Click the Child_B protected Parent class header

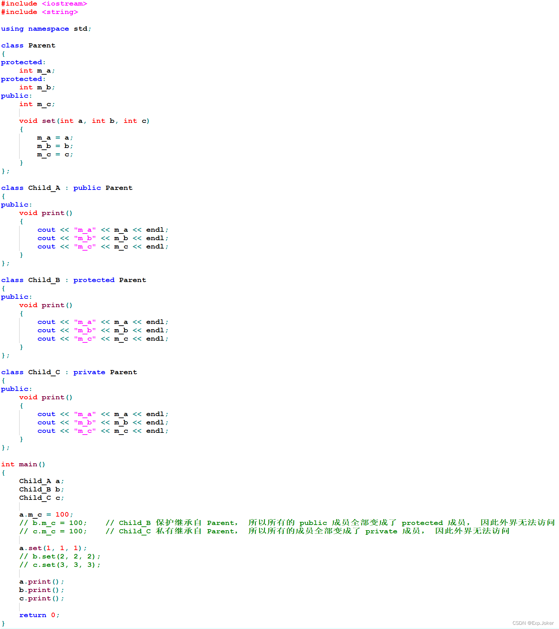pyautogui.click(x=73, y=280)
